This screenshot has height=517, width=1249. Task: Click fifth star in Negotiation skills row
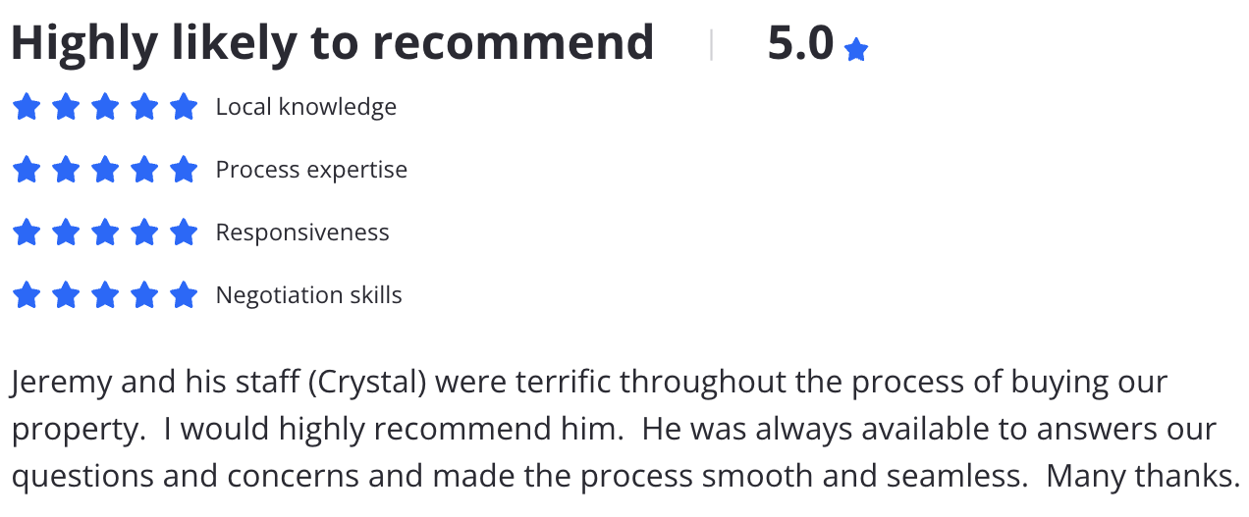click(184, 295)
